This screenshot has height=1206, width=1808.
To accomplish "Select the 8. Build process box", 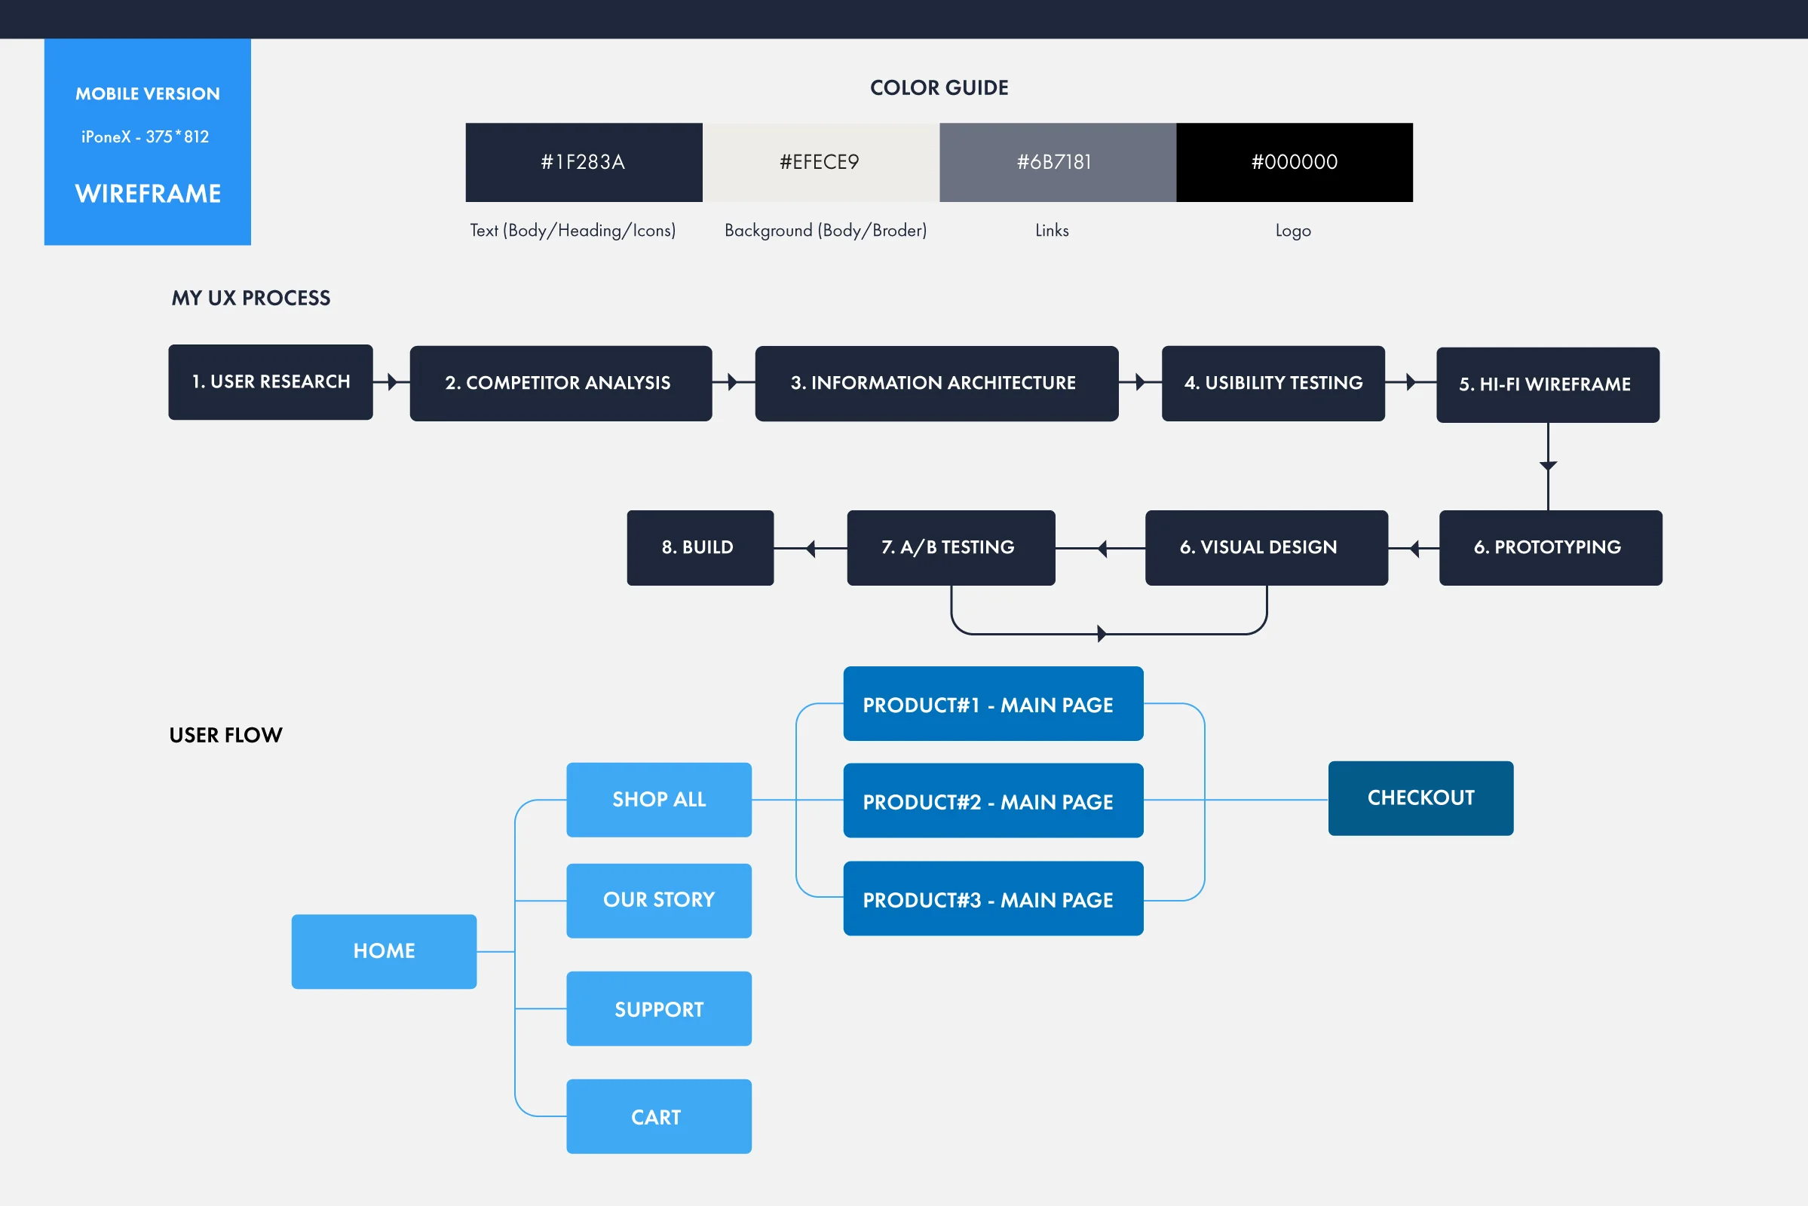I will coord(700,548).
